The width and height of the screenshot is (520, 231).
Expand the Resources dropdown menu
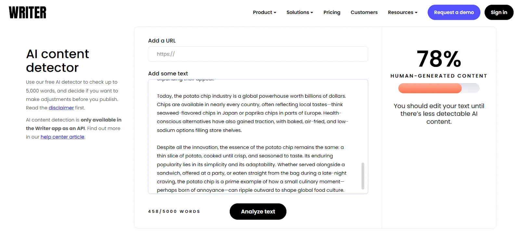click(403, 12)
